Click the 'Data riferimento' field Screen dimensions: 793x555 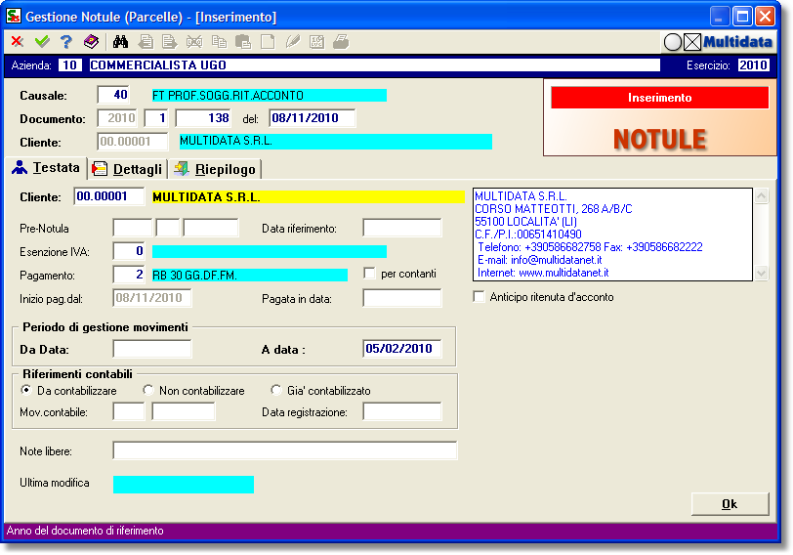pos(402,228)
